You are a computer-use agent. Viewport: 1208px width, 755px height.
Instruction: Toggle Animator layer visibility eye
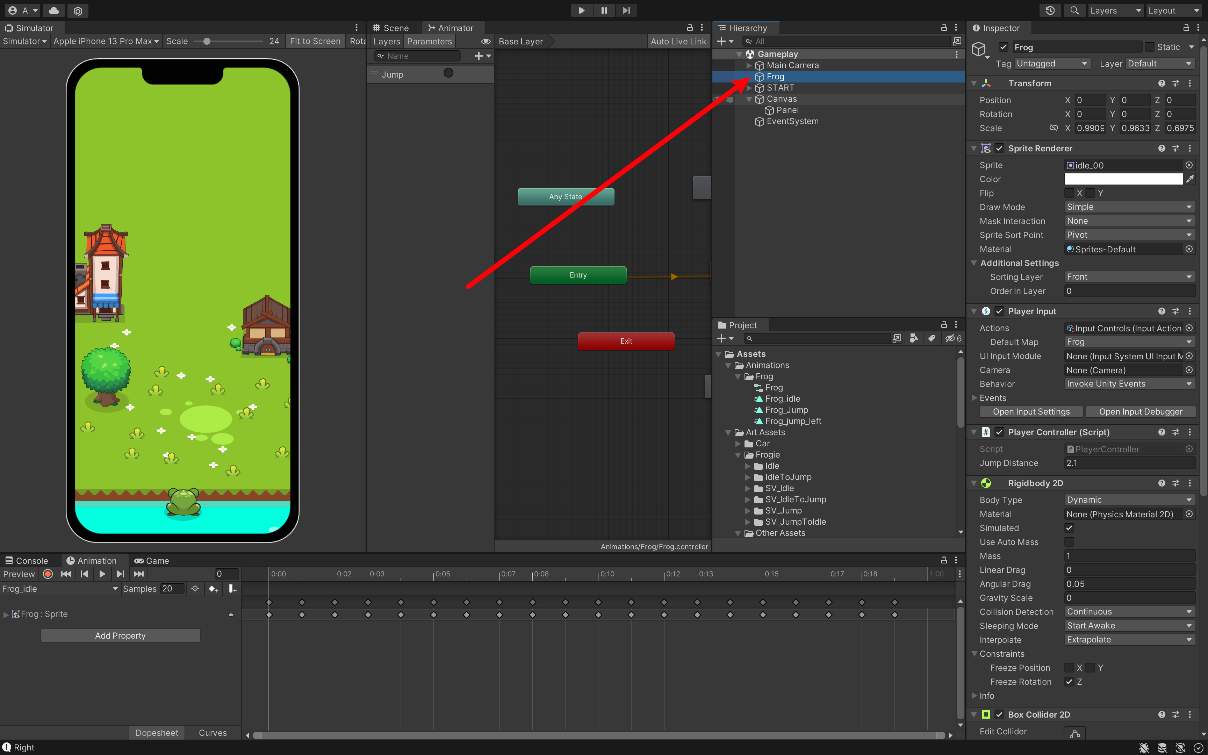point(485,42)
